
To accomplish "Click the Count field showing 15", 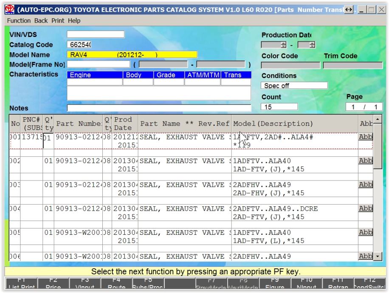I will (x=279, y=107).
